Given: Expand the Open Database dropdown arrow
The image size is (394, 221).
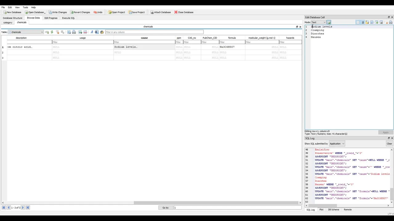Looking at the screenshot, I should click(45, 13).
